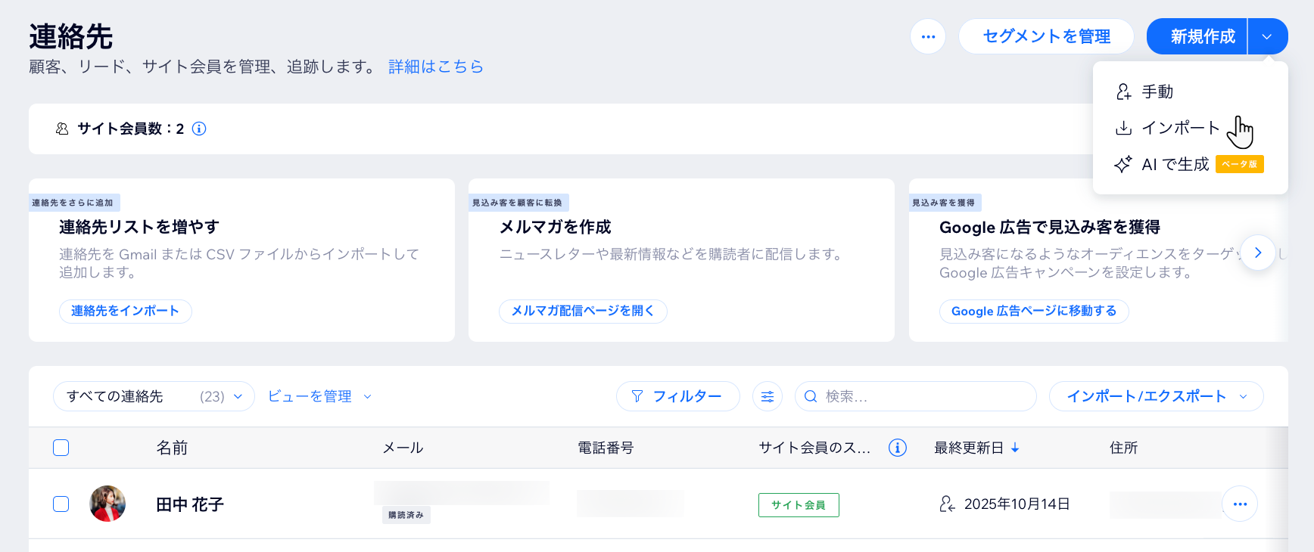
Task: Open row actions menu for 田中 花子
Action: [x=1240, y=504]
